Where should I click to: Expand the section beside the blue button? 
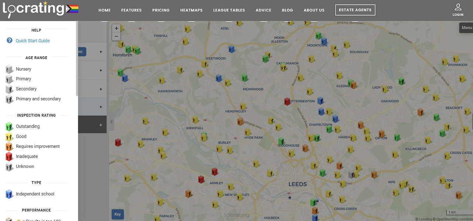pyautogui.click(x=101, y=52)
